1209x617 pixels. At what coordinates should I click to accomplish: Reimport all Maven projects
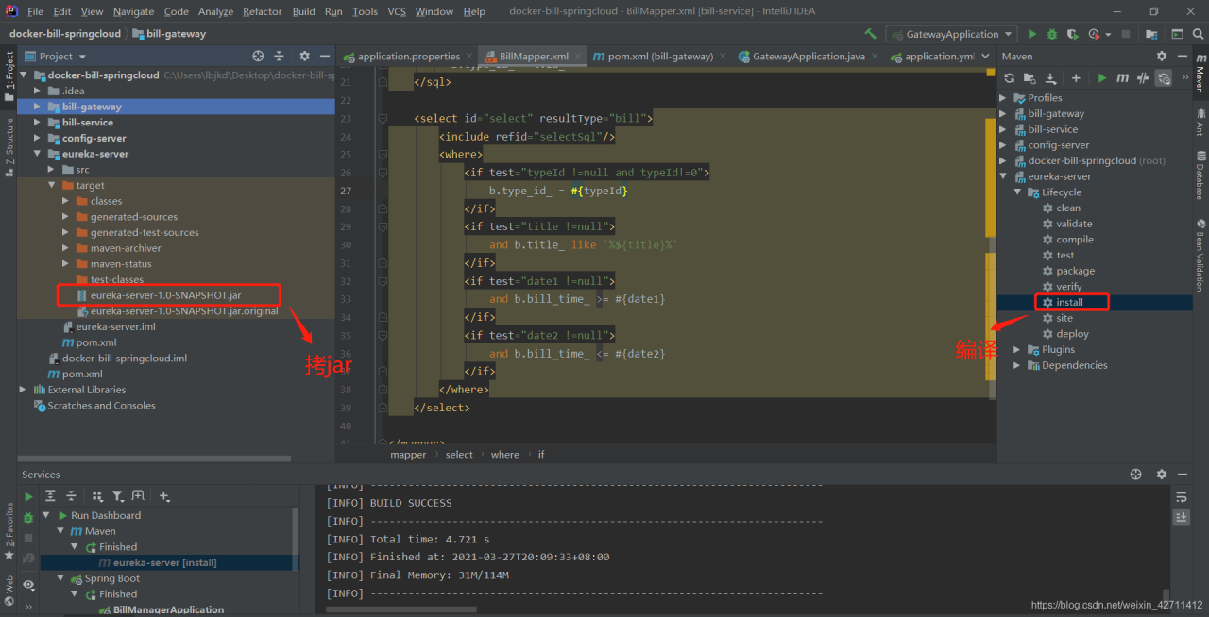pos(1009,78)
